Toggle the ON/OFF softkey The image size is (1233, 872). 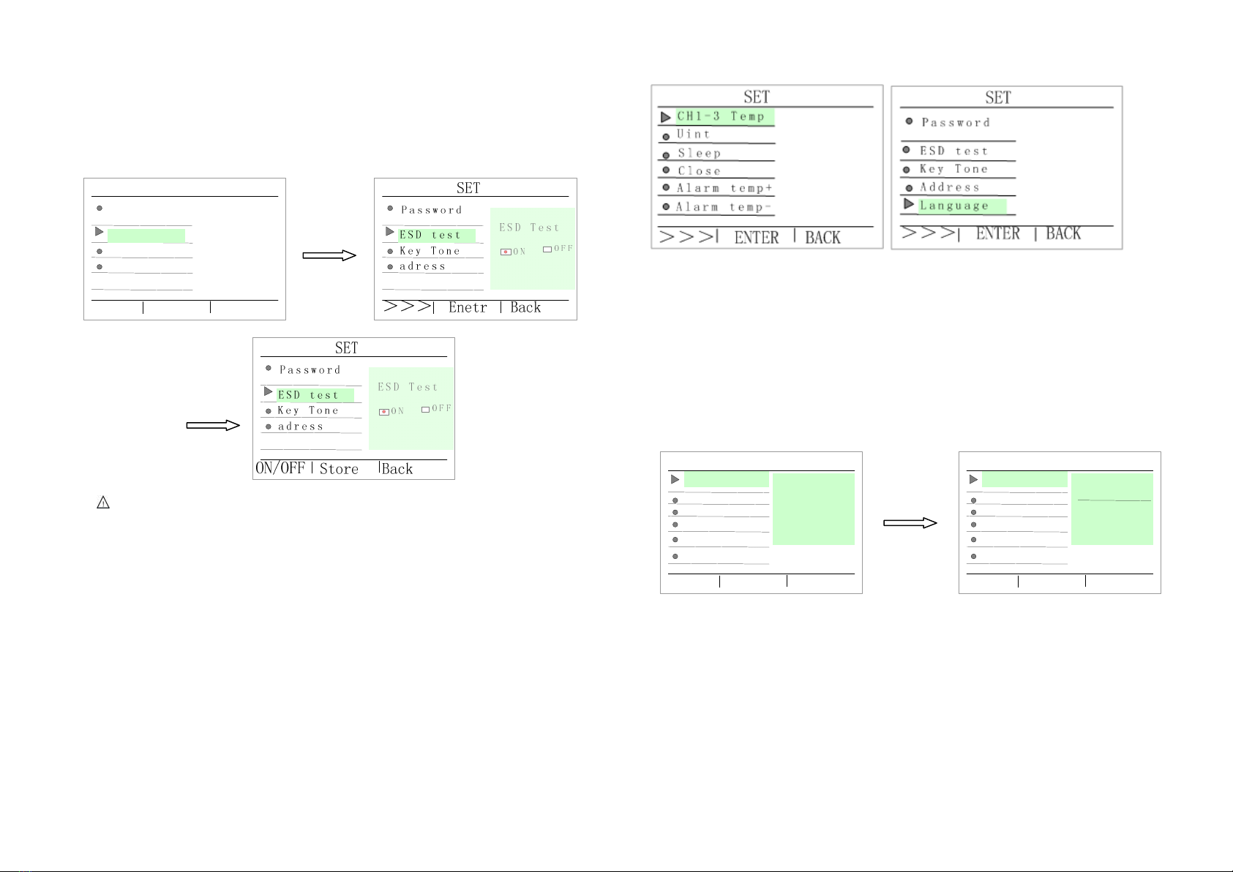(x=280, y=468)
